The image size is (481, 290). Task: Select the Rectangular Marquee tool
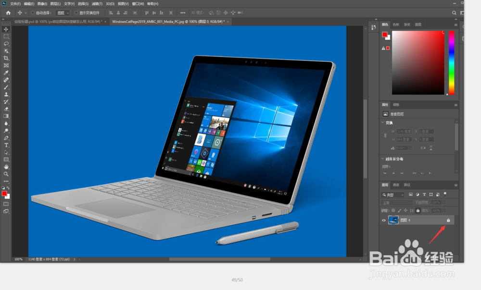point(6,36)
